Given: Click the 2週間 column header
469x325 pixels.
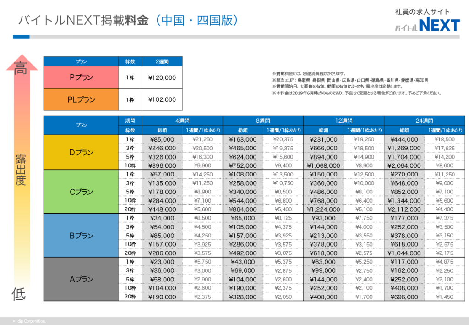Looking at the screenshot, I should pyautogui.click(x=162, y=61).
